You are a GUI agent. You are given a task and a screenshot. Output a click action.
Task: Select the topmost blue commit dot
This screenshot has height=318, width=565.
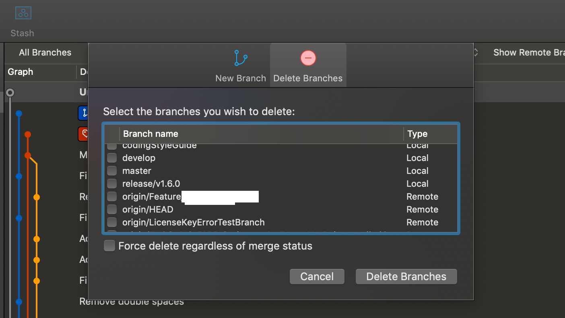(19, 114)
